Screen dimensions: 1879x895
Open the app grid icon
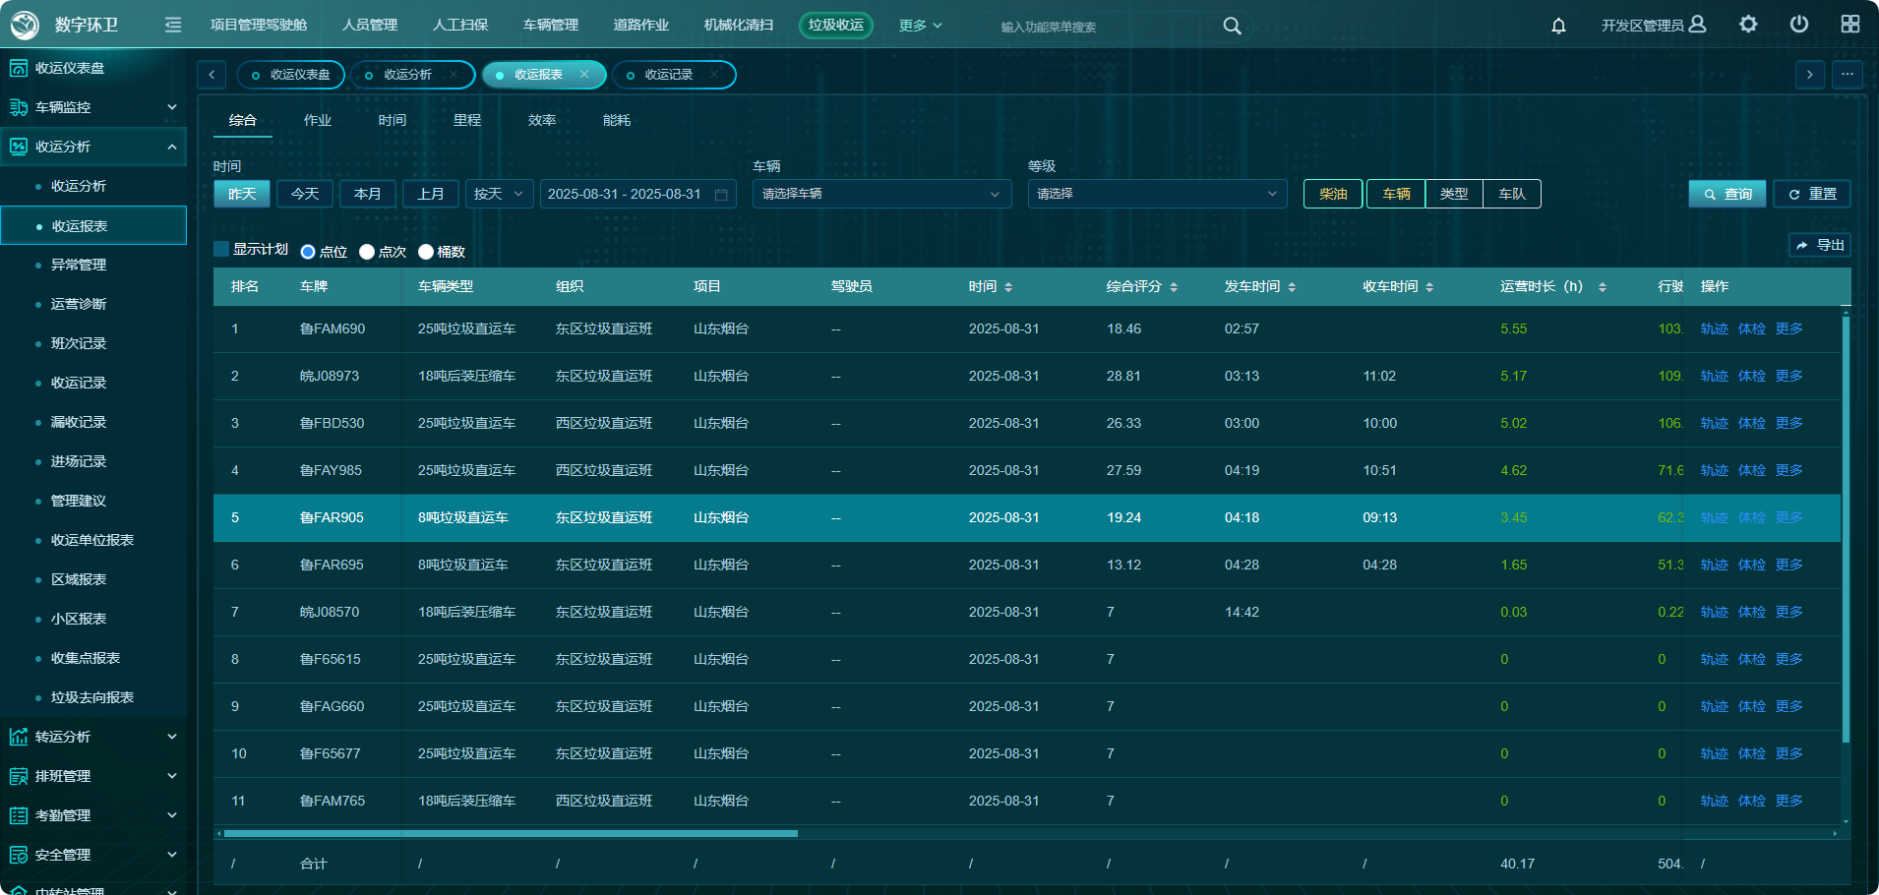(x=1850, y=25)
